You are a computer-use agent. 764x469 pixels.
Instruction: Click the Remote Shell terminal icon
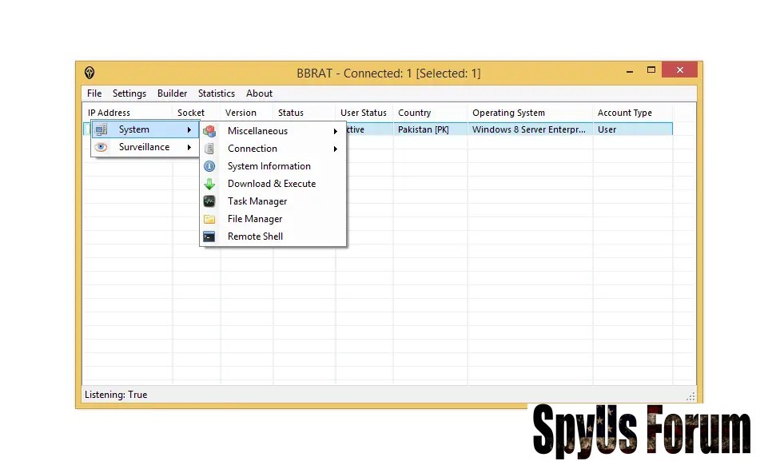pos(209,236)
